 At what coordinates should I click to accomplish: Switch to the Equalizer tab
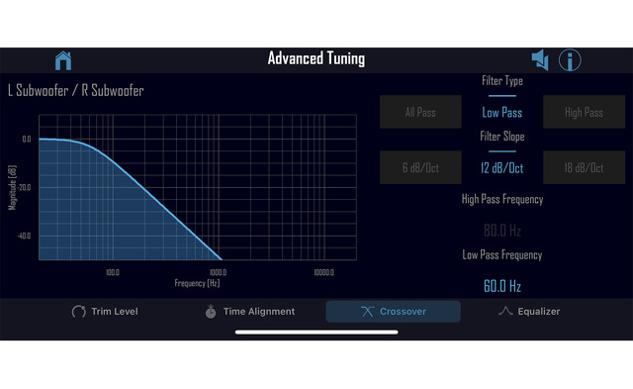[x=529, y=312]
